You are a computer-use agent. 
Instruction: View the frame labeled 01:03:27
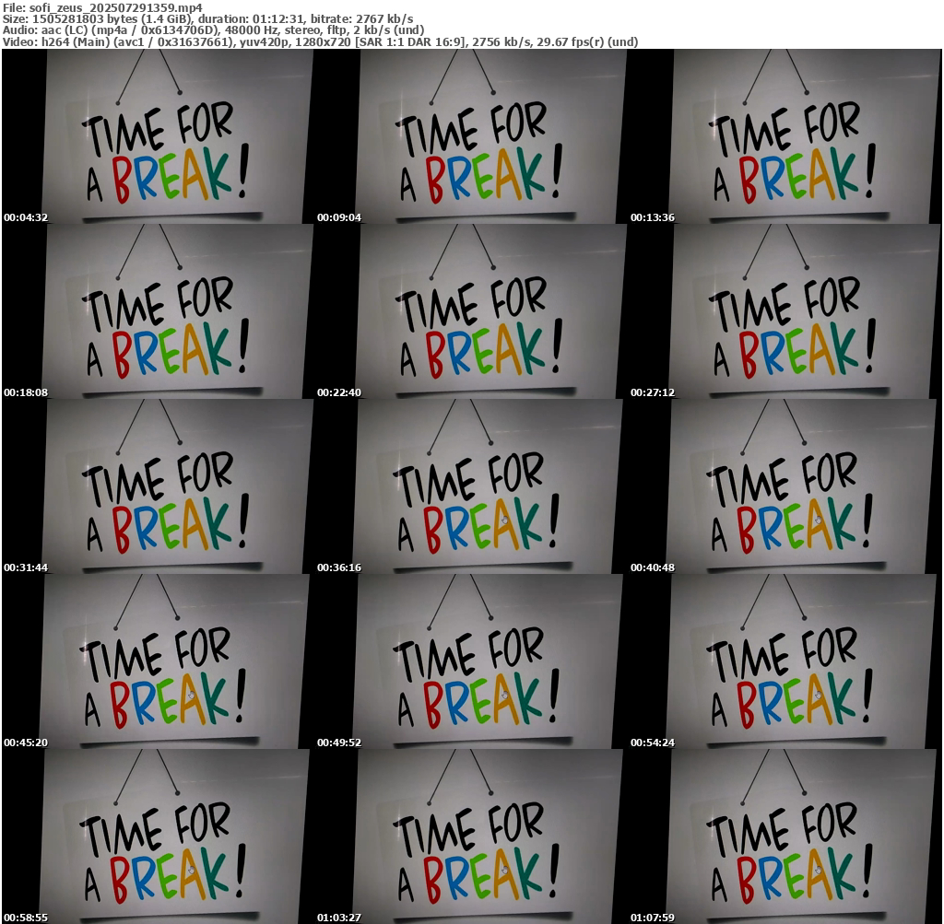(x=471, y=836)
